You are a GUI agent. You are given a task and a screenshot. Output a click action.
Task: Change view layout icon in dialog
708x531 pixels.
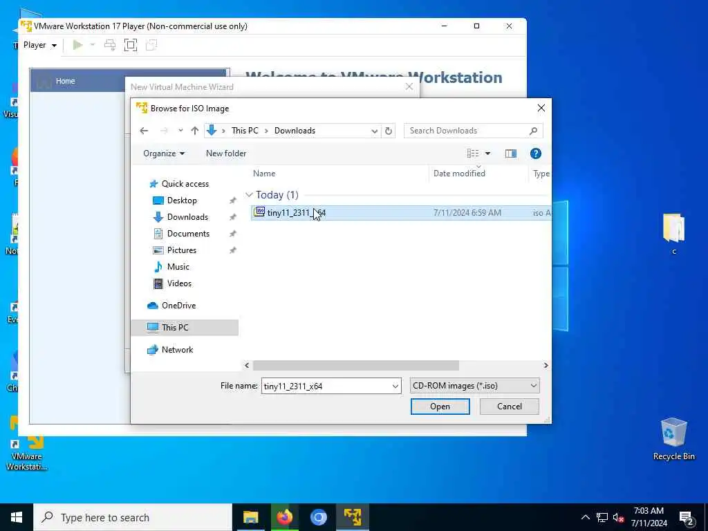point(473,153)
